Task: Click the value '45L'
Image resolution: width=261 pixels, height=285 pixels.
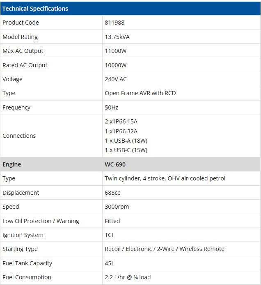Action: (110, 263)
